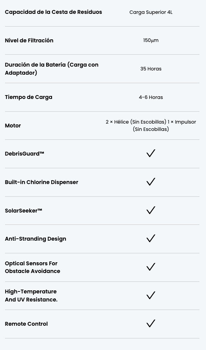Select the "Nivel de Filtración" label
The width and height of the screenshot is (206, 350).
pyautogui.click(x=29, y=40)
